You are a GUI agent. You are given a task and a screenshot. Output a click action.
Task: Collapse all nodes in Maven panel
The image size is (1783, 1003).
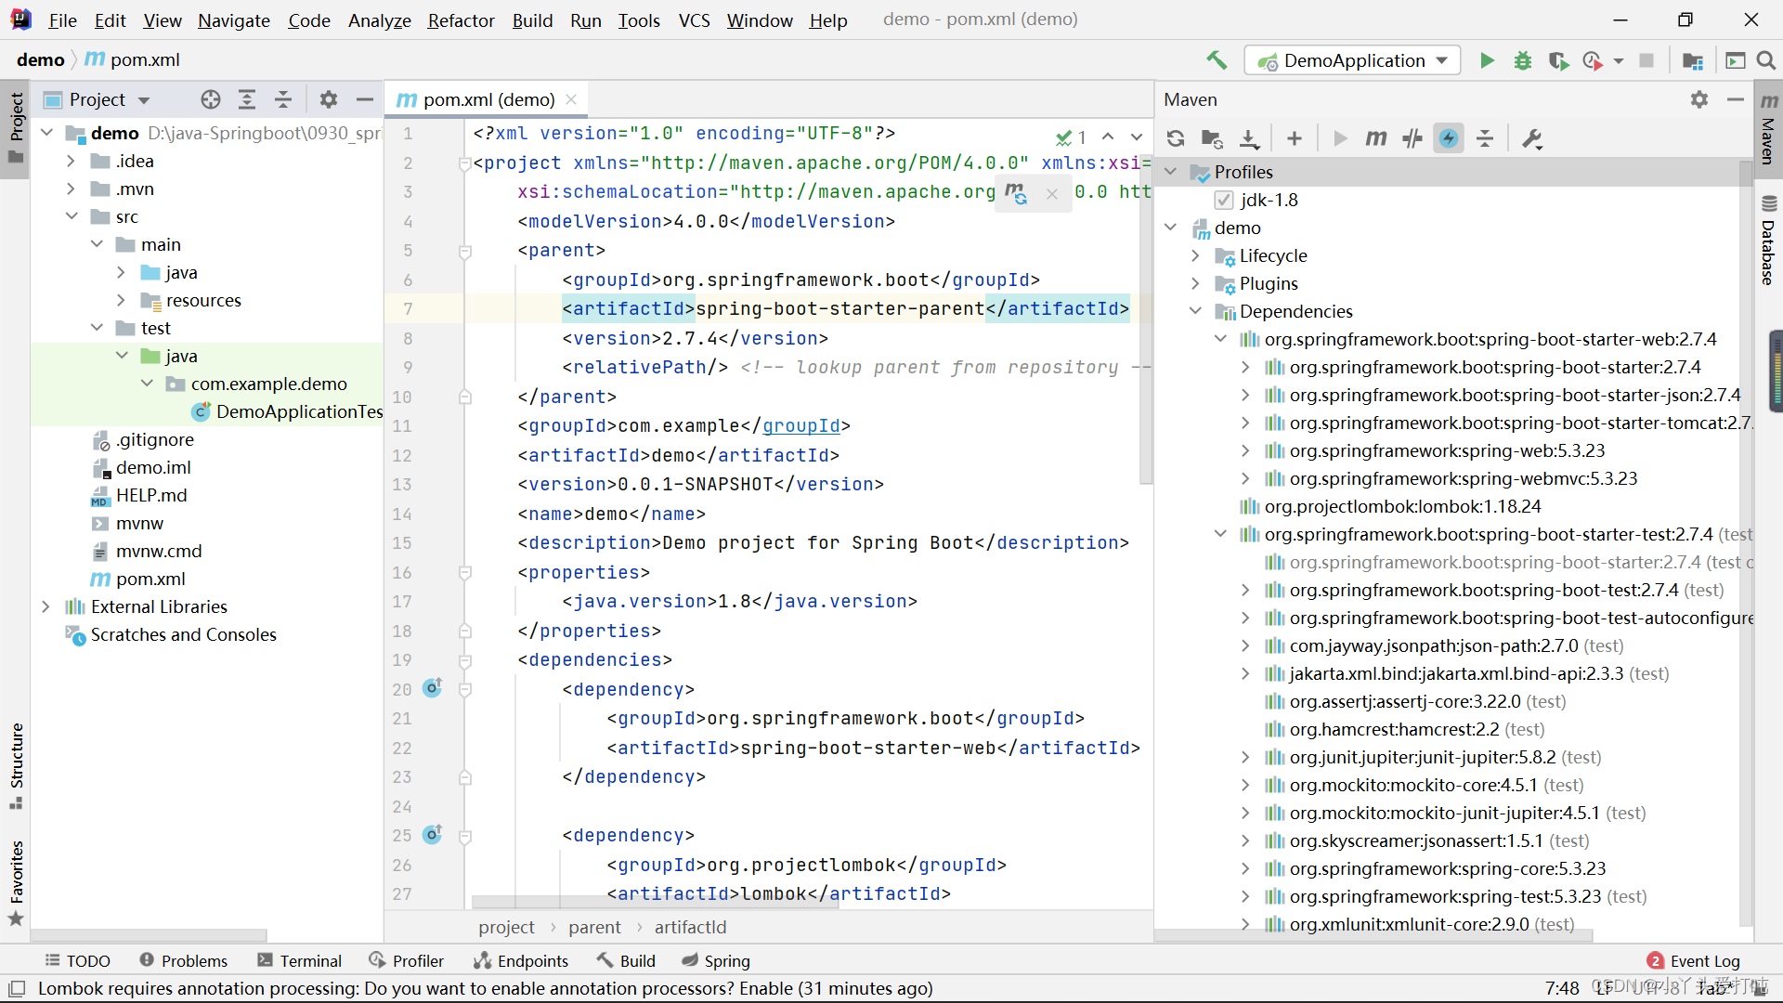click(1485, 138)
